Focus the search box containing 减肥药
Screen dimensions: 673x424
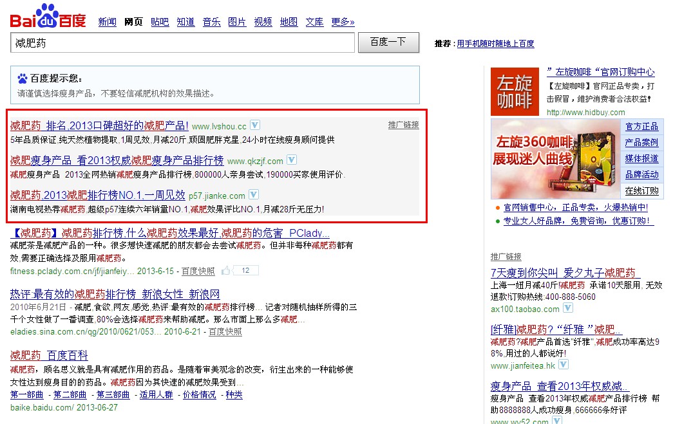[x=182, y=43]
